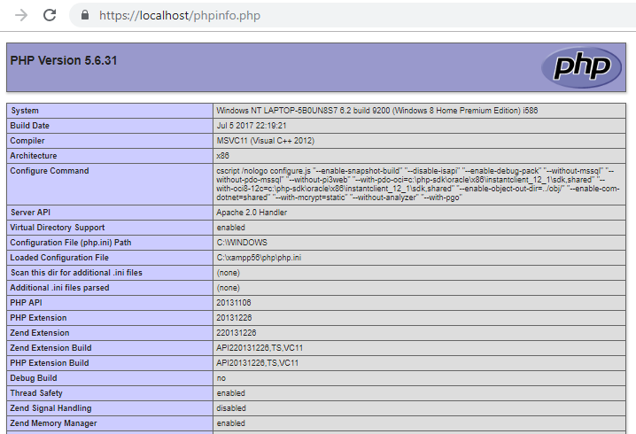The height and width of the screenshot is (434, 636).
Task: Click the Zend Extension Build value
Action: click(258, 348)
